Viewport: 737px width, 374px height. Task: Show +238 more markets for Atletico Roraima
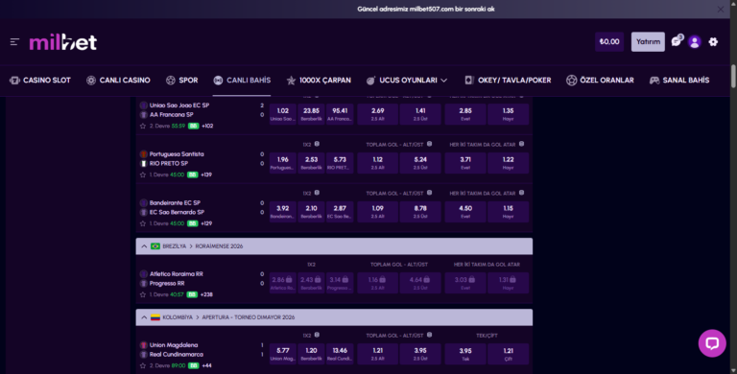206,294
